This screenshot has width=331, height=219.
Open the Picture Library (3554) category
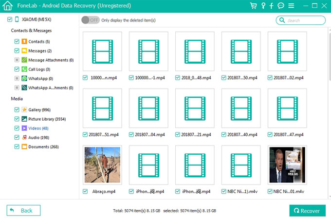click(47, 119)
